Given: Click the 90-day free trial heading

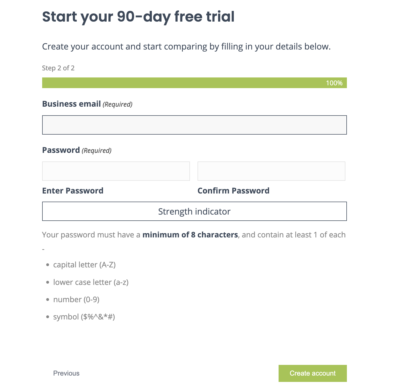Looking at the screenshot, I should tap(138, 17).
